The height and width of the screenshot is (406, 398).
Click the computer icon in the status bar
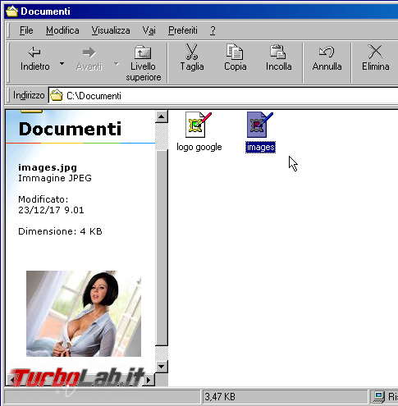(379, 397)
